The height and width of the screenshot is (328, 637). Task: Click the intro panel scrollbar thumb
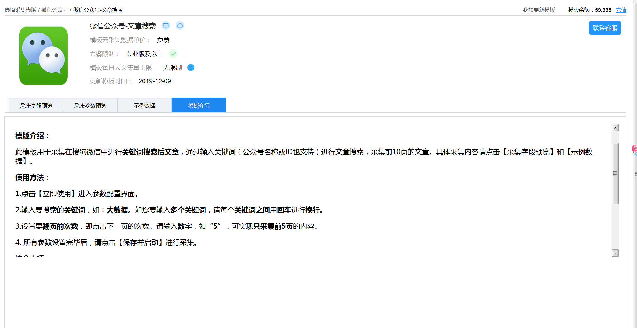pos(615,173)
